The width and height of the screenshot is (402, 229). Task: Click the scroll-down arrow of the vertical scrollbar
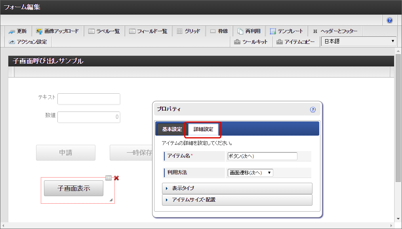(x=398, y=219)
